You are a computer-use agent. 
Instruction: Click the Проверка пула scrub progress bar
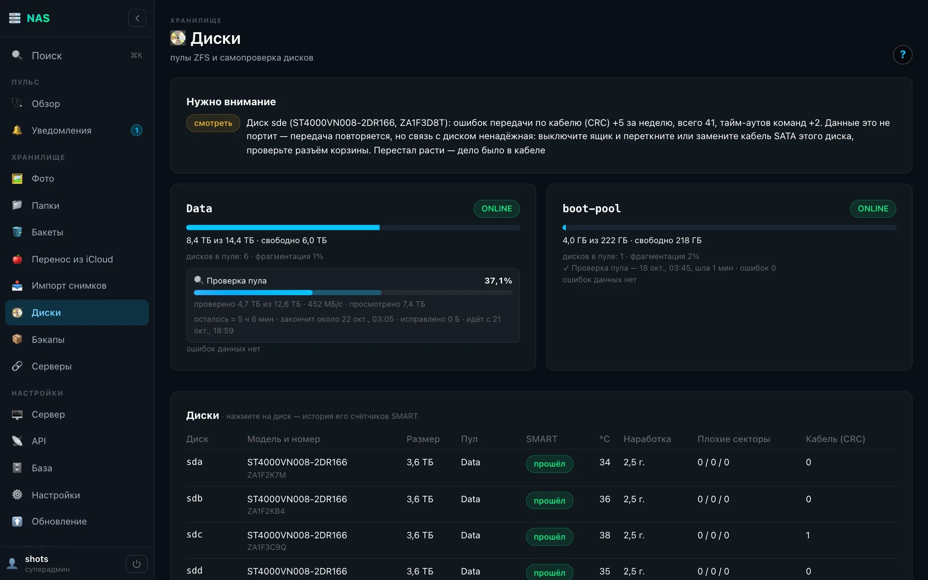coord(353,293)
